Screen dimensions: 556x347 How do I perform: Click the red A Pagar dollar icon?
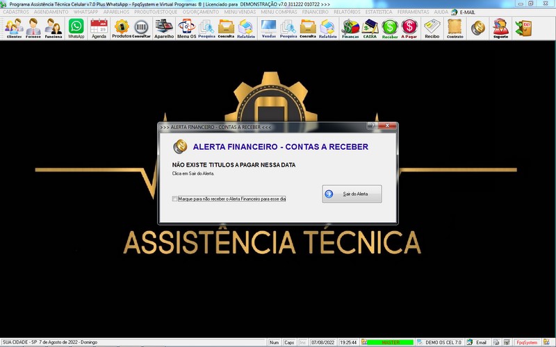click(409, 28)
